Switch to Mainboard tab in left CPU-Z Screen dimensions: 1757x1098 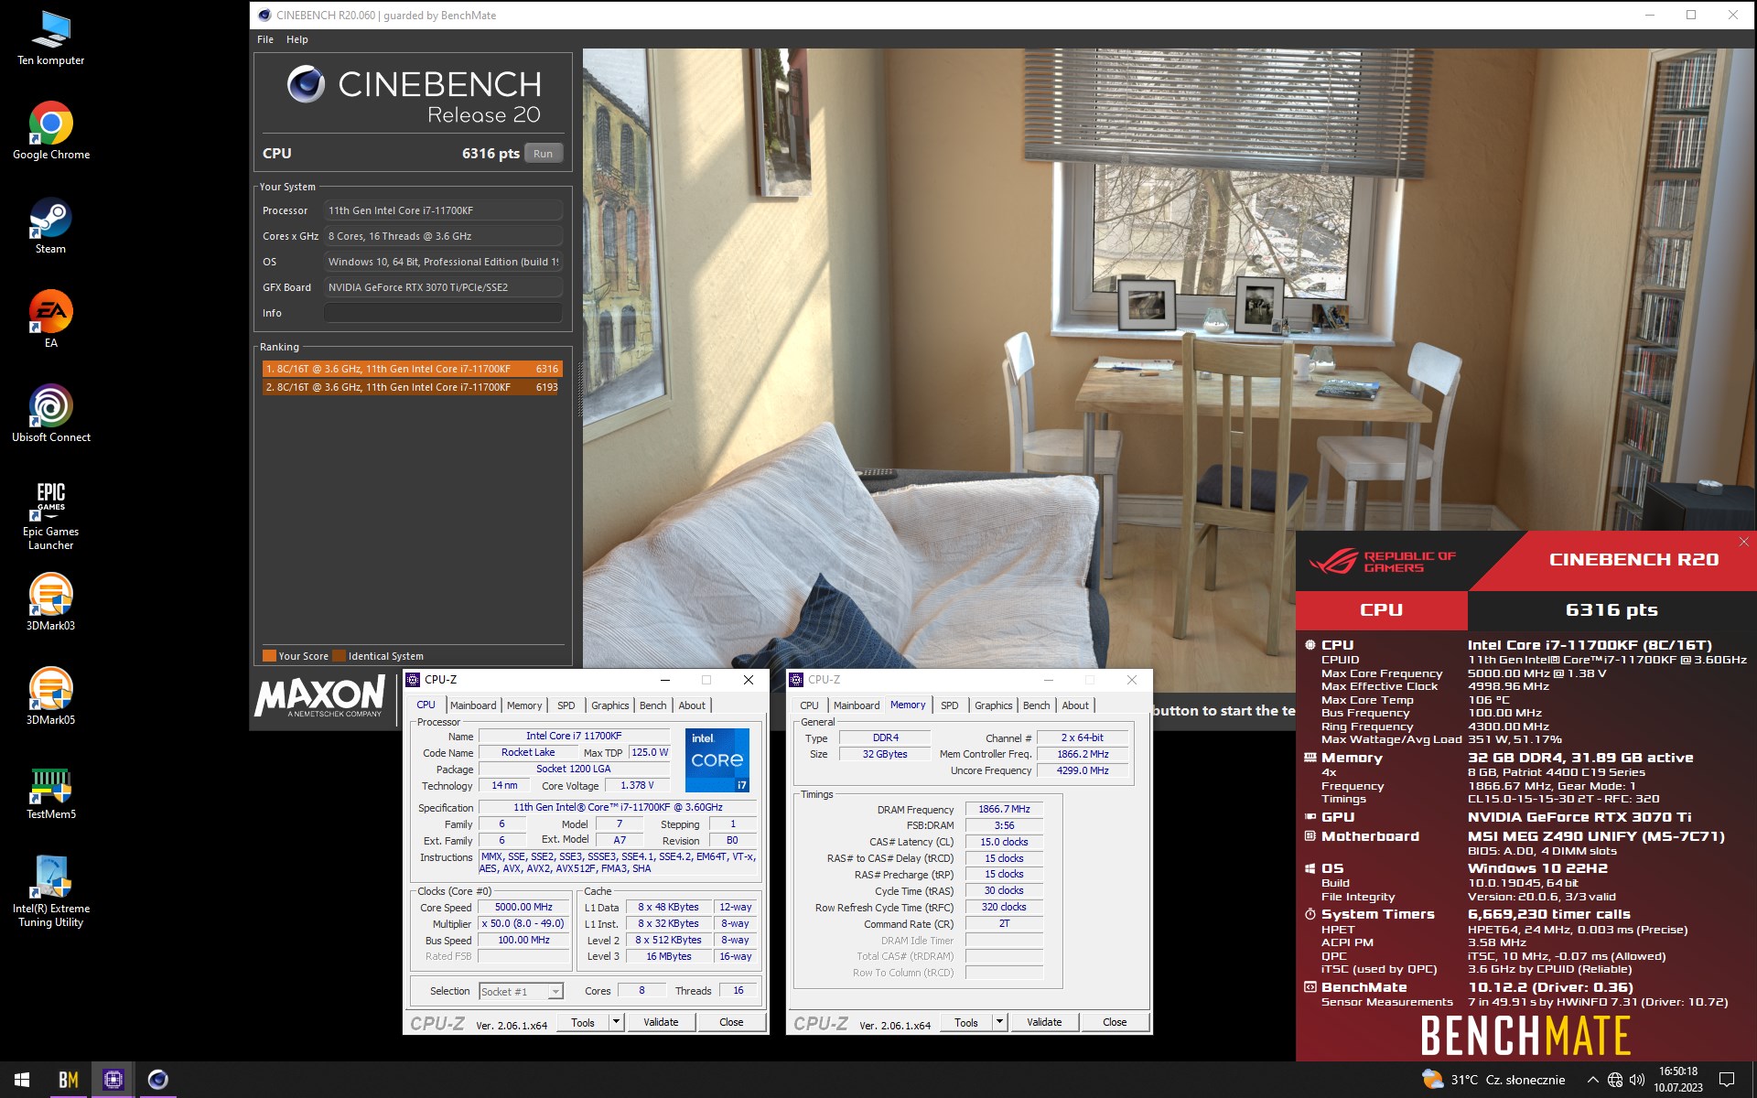click(x=473, y=705)
